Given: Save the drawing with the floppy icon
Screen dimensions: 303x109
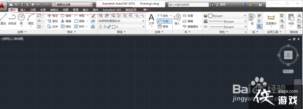Looking at the screenshot, I should click(x=22, y=4).
